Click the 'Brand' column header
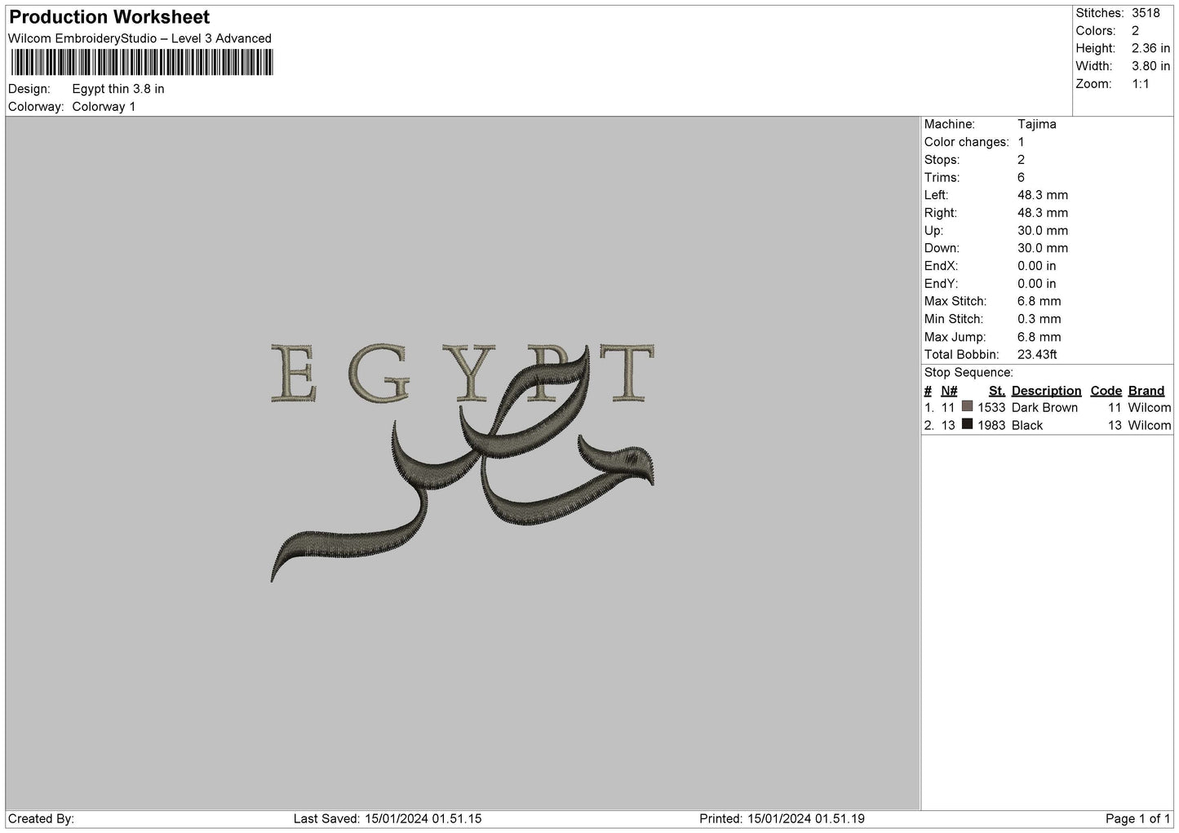 pos(1146,391)
